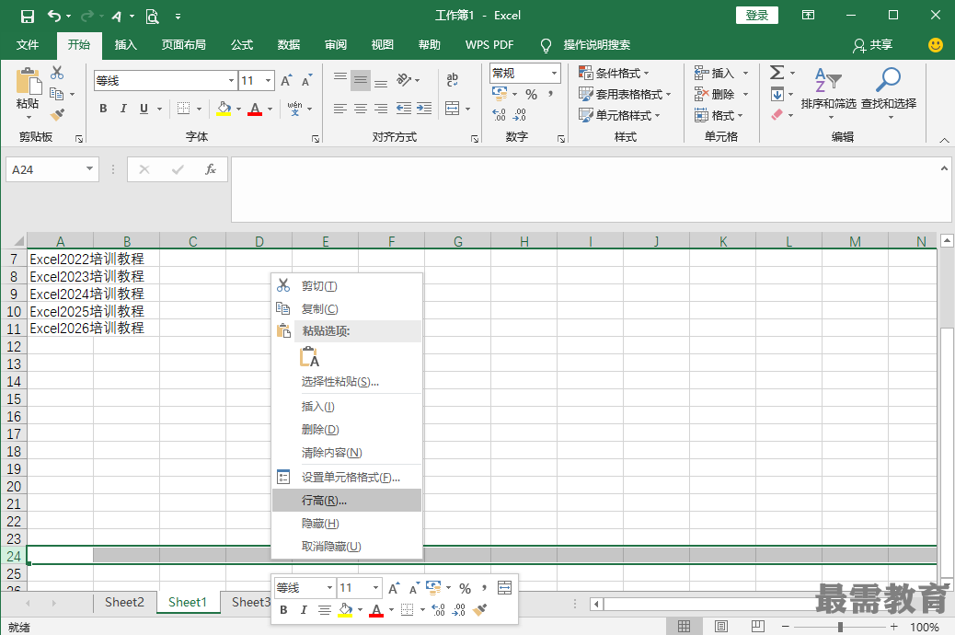Increase indent in alignment group

coord(424,109)
